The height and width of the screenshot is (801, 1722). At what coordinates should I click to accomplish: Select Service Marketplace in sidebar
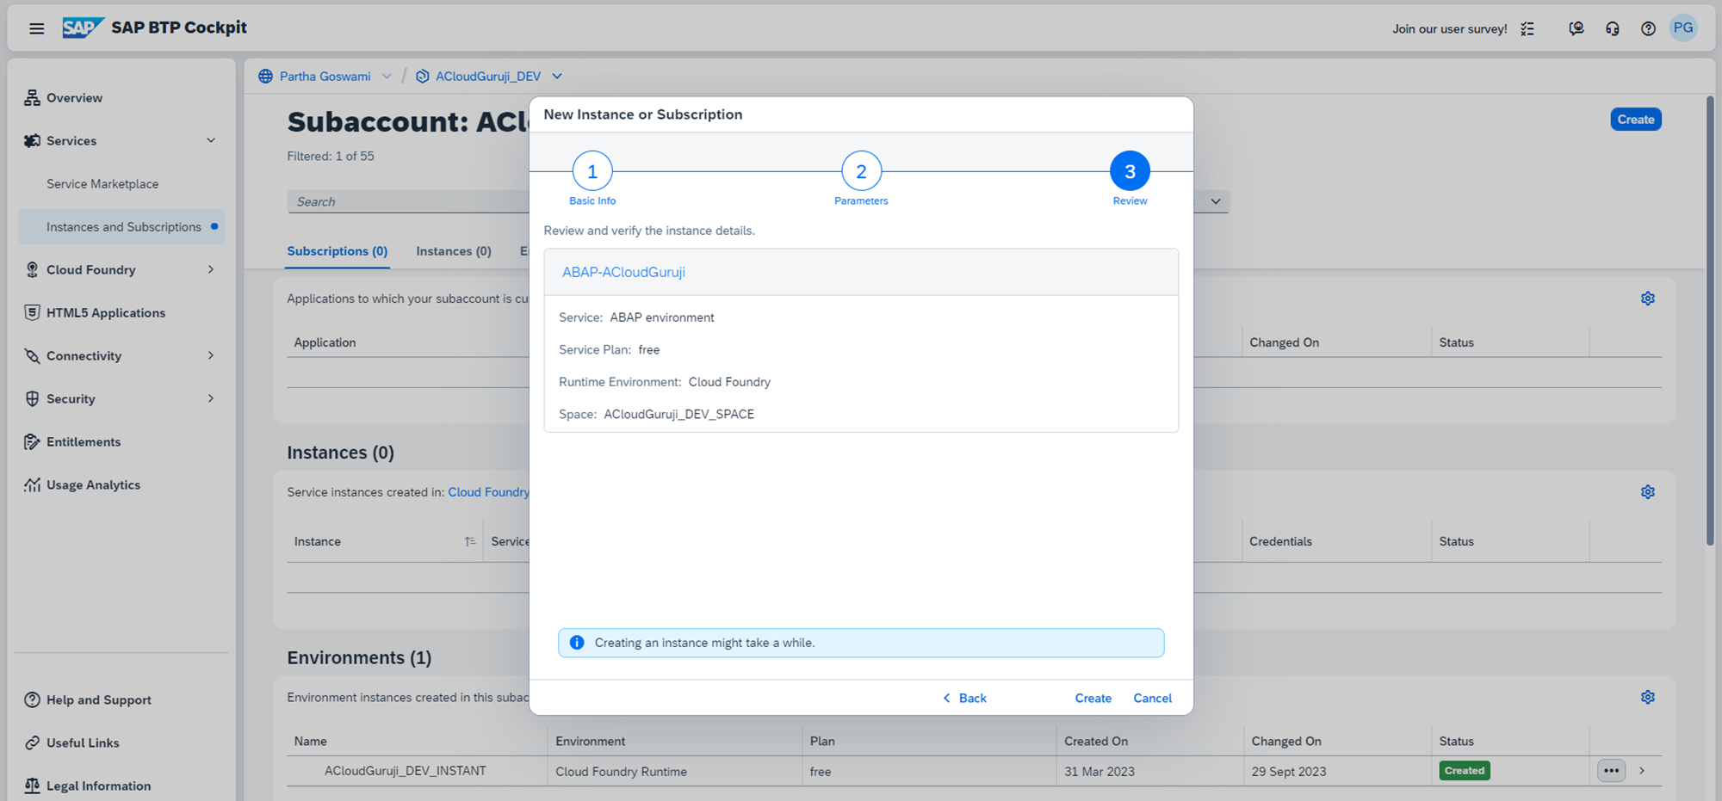click(x=102, y=183)
